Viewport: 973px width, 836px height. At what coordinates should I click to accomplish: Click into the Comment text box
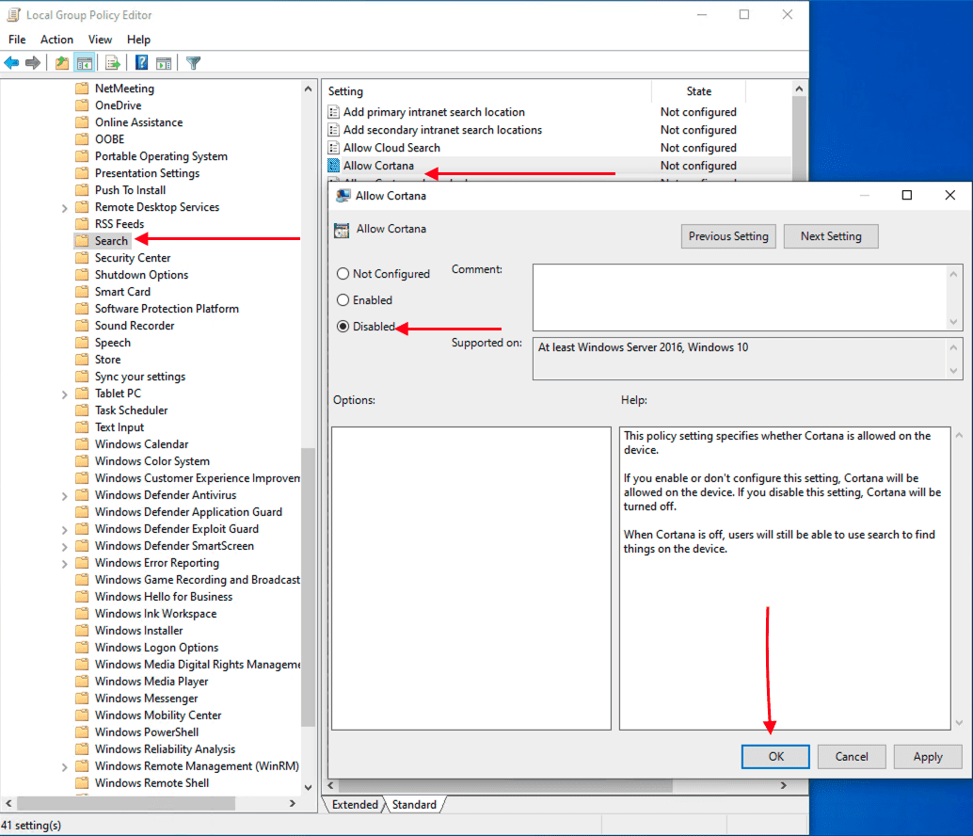click(x=739, y=296)
